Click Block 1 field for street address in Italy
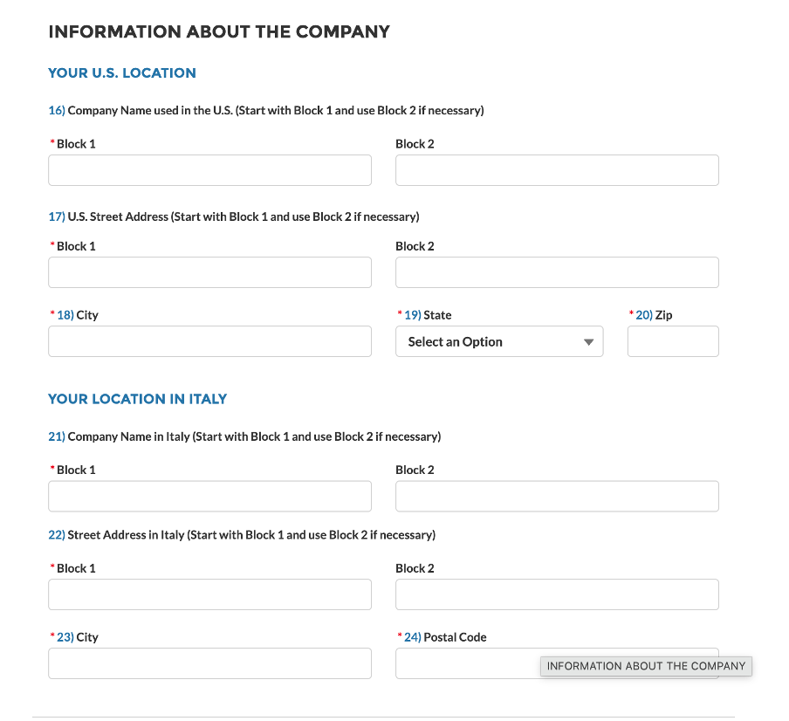The image size is (789, 721). click(x=209, y=594)
